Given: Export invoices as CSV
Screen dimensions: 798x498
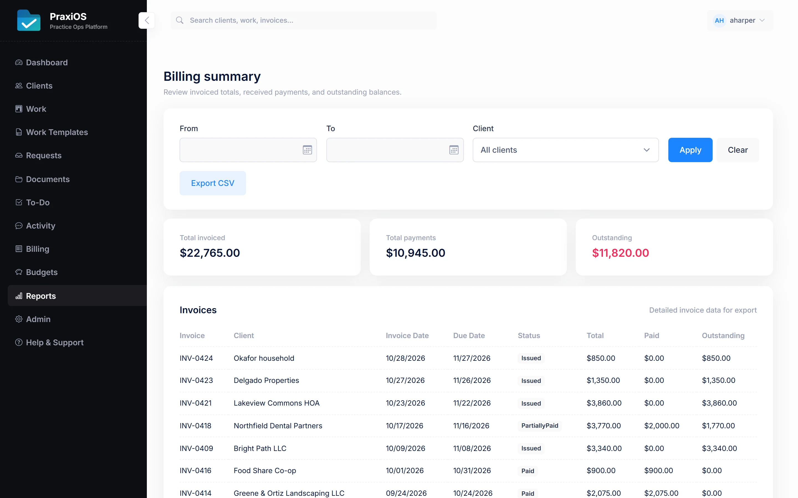Looking at the screenshot, I should (x=213, y=183).
